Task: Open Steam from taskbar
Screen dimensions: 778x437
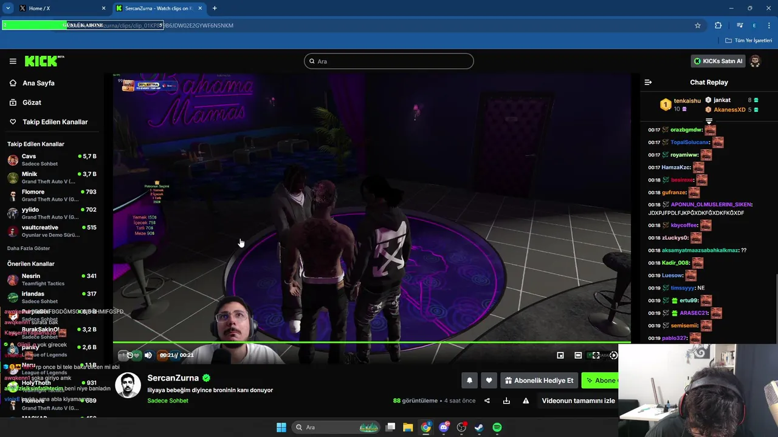Action: 479,427
